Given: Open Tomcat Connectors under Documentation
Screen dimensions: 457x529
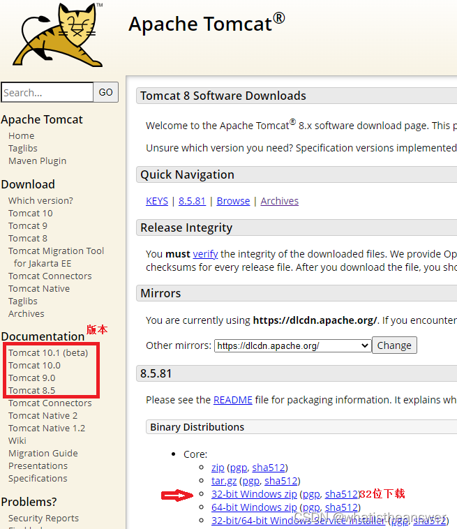Looking at the screenshot, I should point(50,403).
